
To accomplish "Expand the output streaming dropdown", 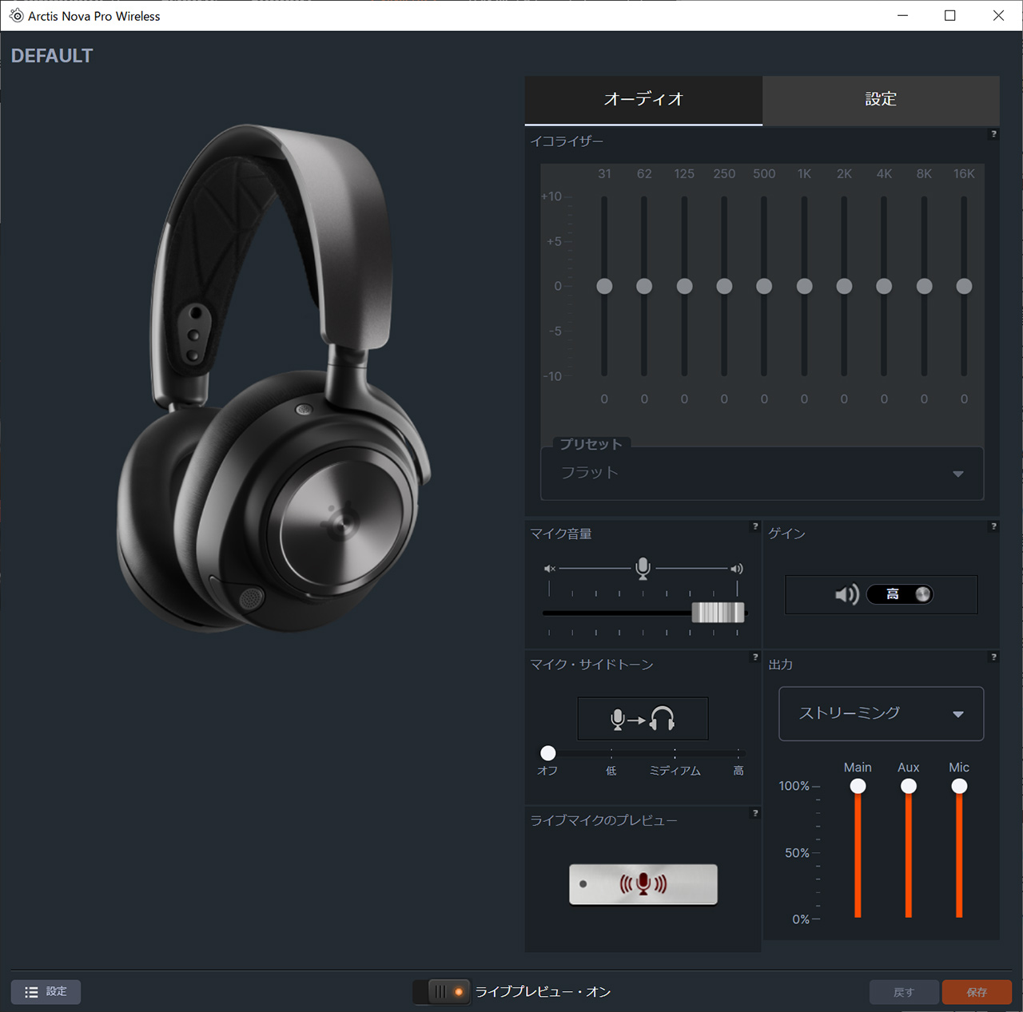I will click(881, 713).
